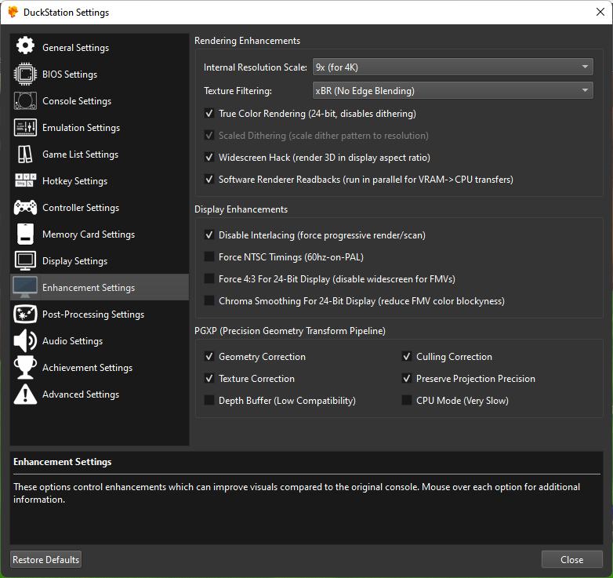Click the Memory Card Settings card icon
The image size is (613, 578).
pyautogui.click(x=25, y=234)
